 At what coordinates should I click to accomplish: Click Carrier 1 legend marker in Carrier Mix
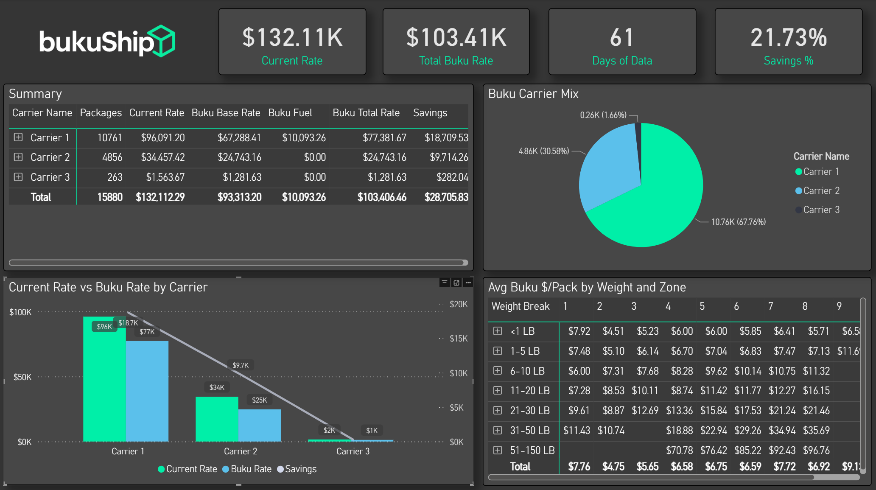[798, 172]
